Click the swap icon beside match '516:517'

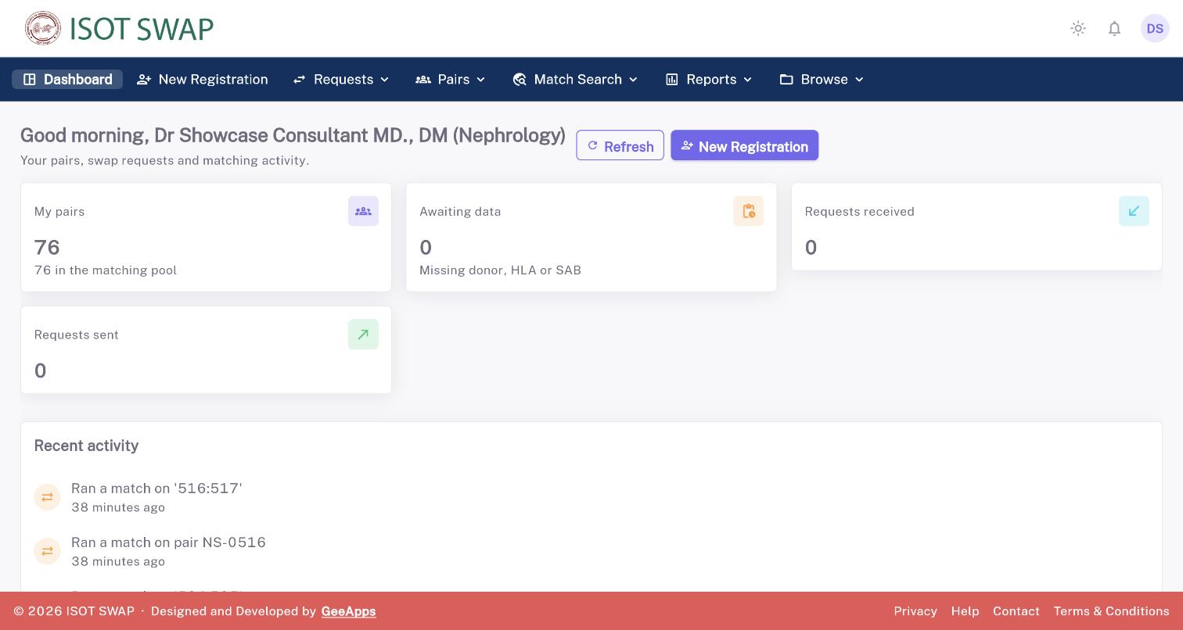47,497
